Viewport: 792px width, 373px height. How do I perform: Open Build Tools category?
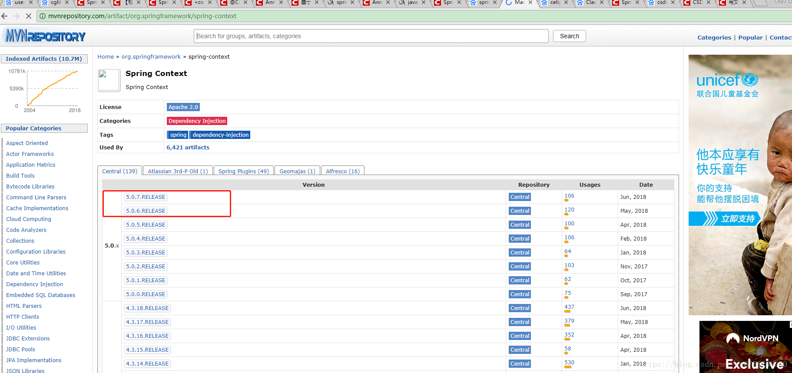(x=20, y=175)
